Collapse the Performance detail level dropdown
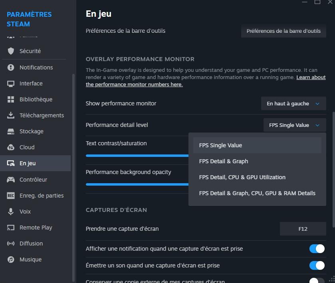This screenshot has height=283, width=335. [295, 125]
